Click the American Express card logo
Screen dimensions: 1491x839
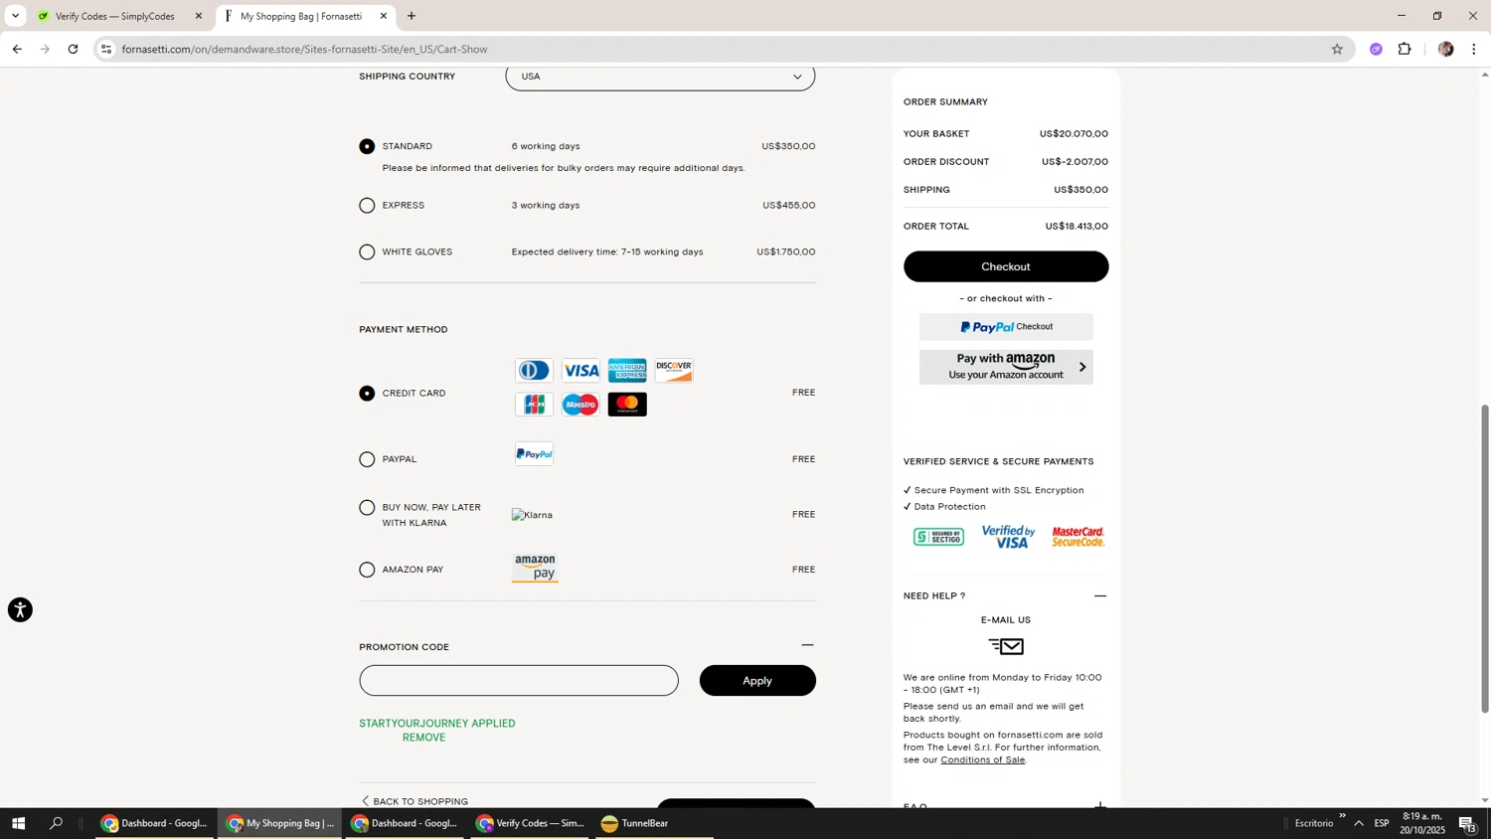pyautogui.click(x=627, y=371)
